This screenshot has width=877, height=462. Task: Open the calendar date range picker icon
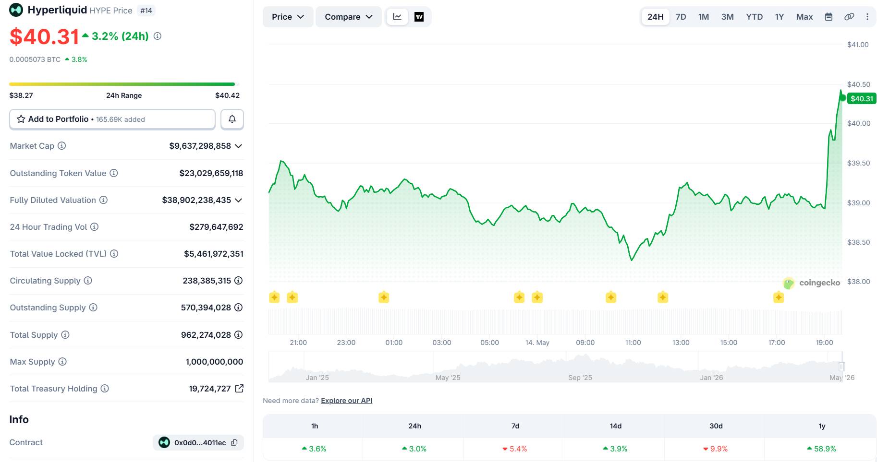tap(828, 17)
